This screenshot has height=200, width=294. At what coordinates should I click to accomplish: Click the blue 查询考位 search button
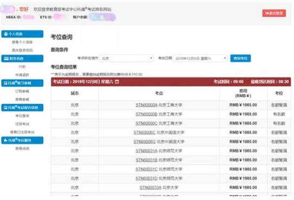(x=240, y=59)
